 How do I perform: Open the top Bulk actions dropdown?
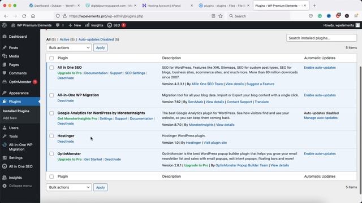tap(69, 47)
